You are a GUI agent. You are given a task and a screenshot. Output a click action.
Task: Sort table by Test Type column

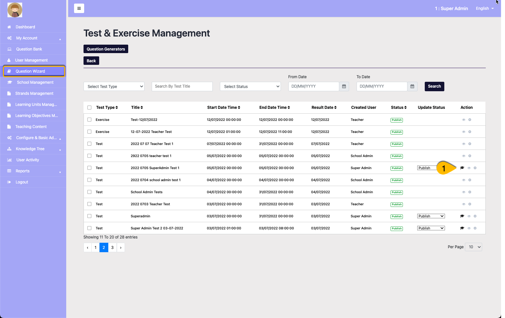click(x=107, y=108)
